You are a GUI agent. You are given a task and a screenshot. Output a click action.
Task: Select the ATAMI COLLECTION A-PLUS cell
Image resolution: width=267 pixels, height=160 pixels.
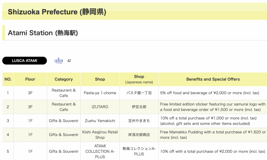tap(100, 151)
